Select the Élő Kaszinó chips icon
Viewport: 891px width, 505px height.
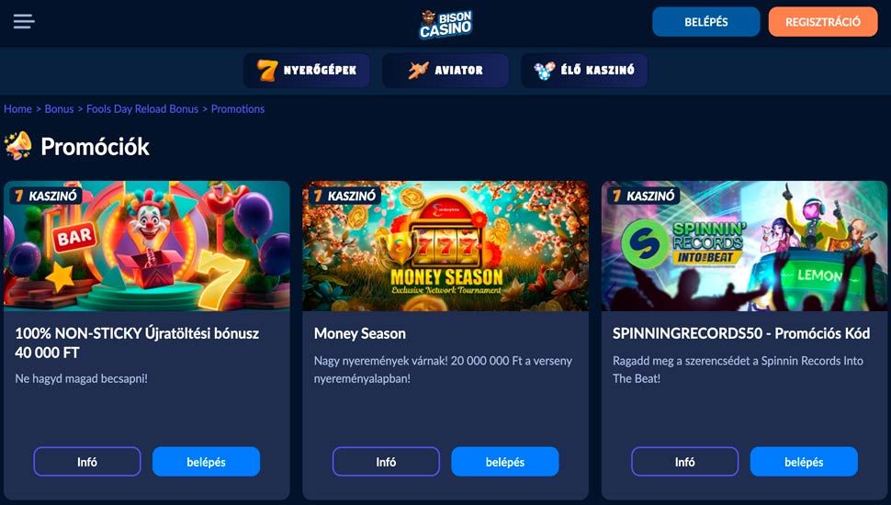(544, 71)
